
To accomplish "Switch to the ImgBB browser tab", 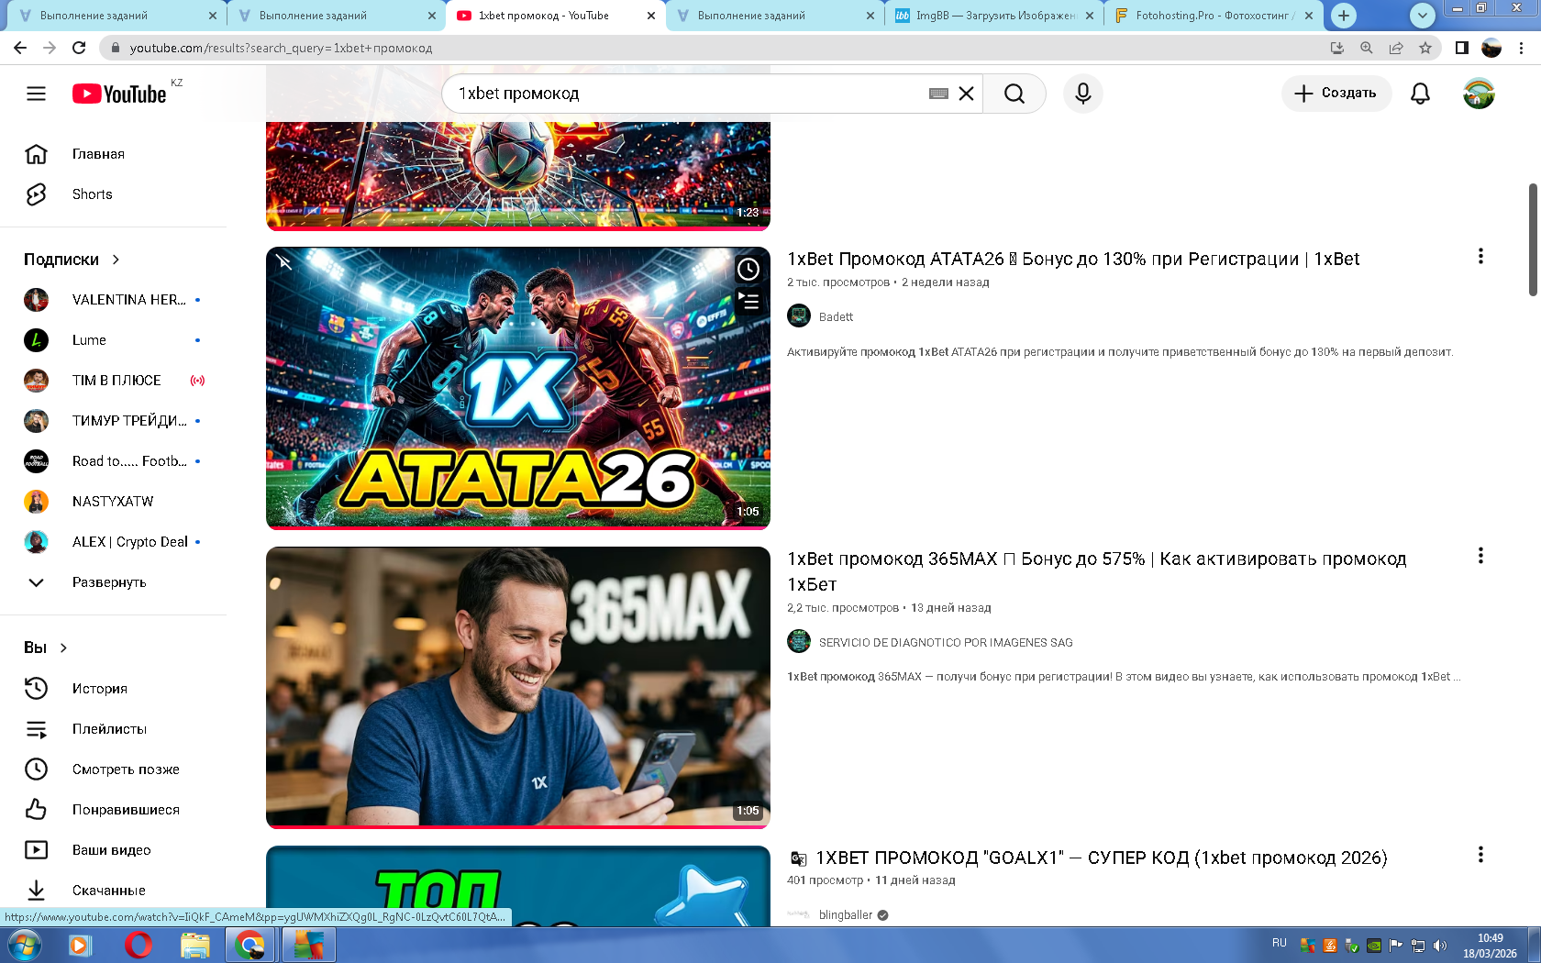I will click(993, 16).
